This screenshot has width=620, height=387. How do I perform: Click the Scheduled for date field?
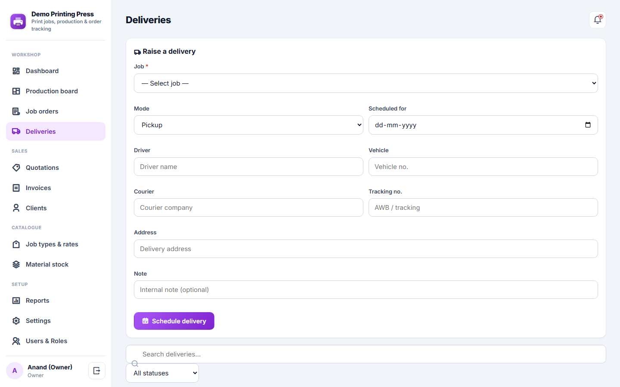[483, 125]
